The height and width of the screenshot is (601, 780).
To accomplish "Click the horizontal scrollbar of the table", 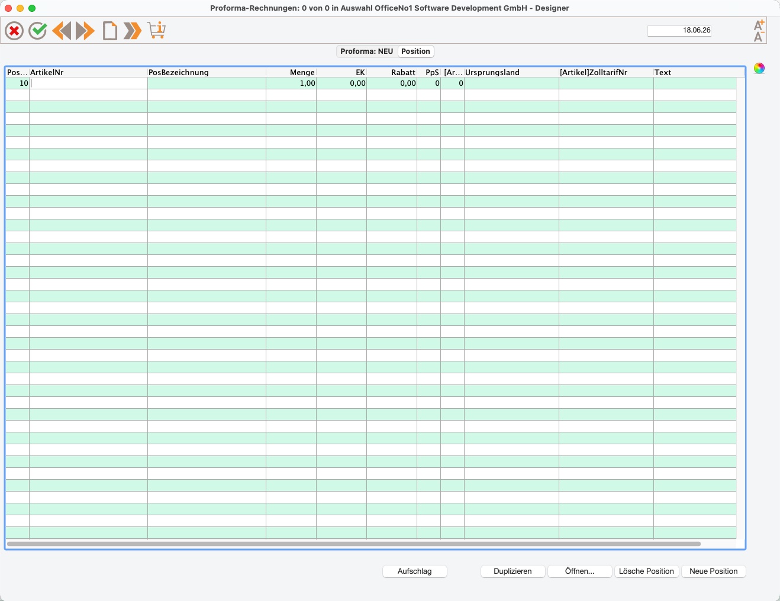I will click(354, 544).
